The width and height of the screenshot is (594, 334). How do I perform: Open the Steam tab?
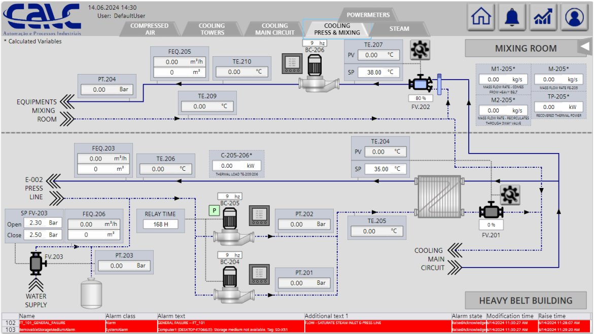coord(399,29)
